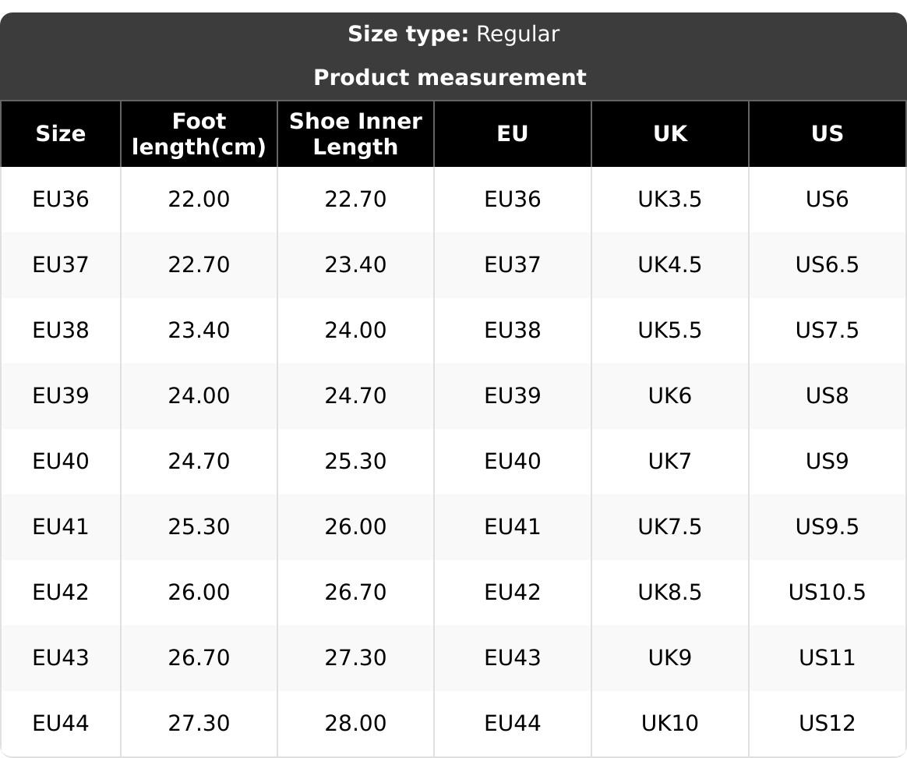Select the 27.30 foot length value for EU44
Screen dimensions: 907x758
coord(199,724)
